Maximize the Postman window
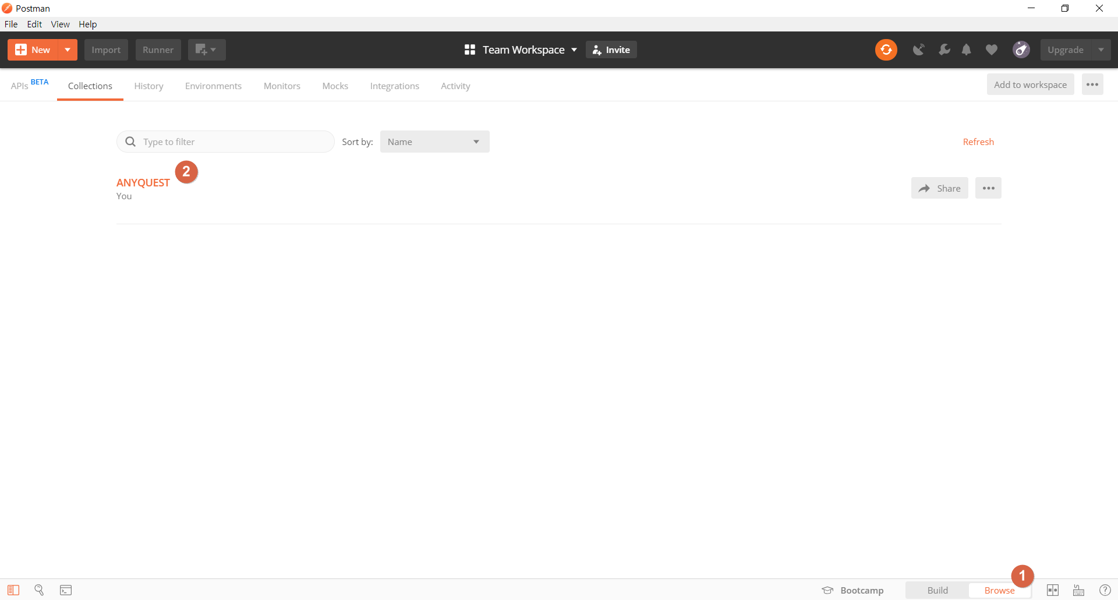This screenshot has height=600, width=1118. click(x=1065, y=8)
